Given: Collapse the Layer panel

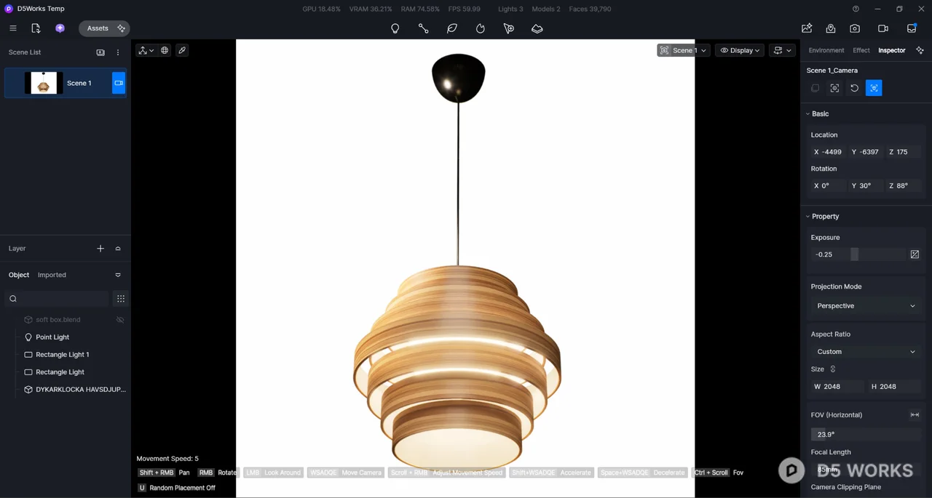Looking at the screenshot, I should pyautogui.click(x=118, y=249).
